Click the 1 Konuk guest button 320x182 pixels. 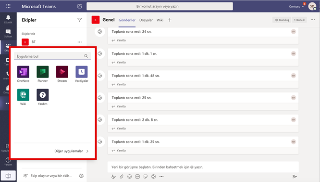pos(299,20)
